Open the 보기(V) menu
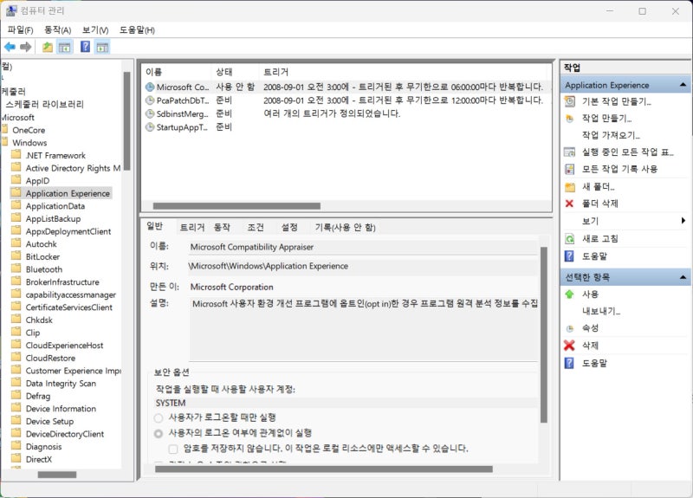Viewport: 693px width, 498px height. point(95,30)
